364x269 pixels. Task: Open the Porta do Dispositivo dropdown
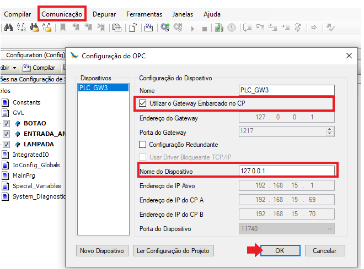click(x=330, y=229)
